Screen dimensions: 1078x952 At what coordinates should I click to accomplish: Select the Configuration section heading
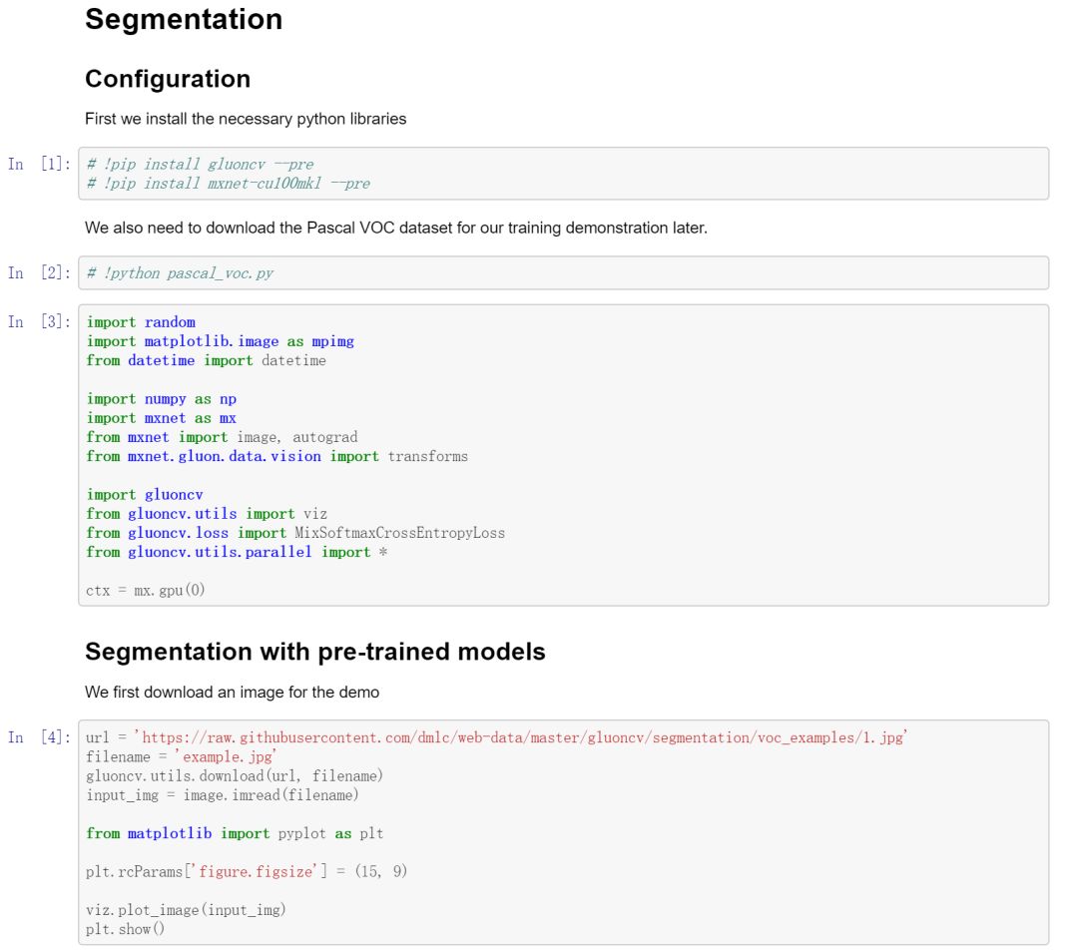point(168,79)
